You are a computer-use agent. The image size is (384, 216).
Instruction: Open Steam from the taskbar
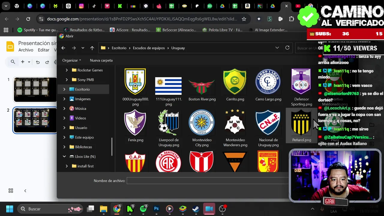(x=196, y=209)
